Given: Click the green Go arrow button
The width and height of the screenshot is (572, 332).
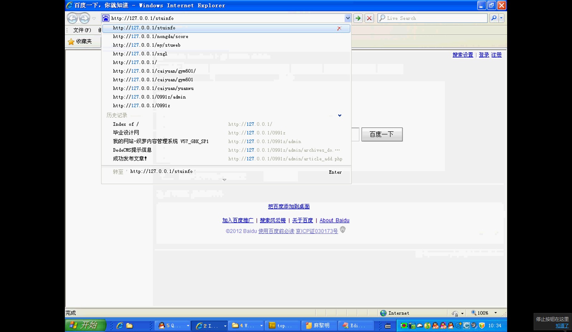Looking at the screenshot, I should point(358,18).
